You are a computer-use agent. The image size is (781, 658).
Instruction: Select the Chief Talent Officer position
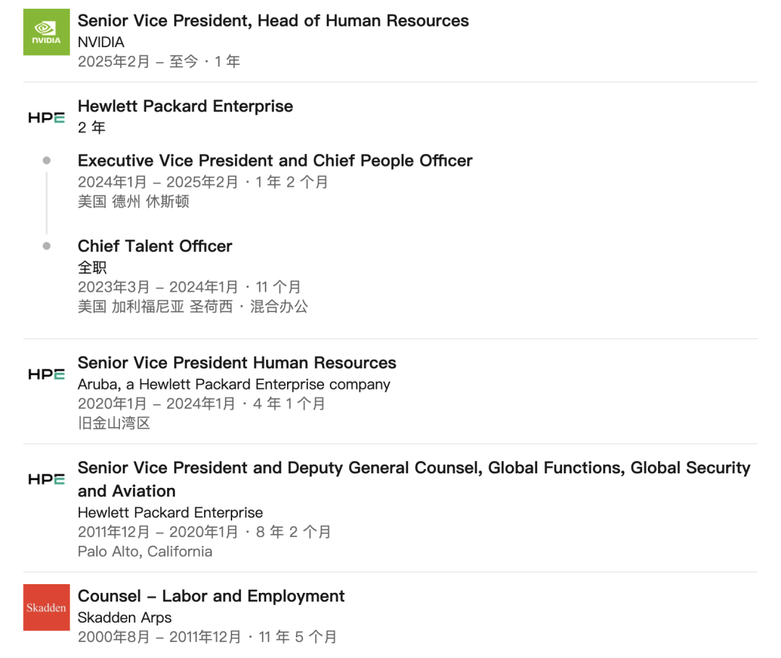click(155, 246)
